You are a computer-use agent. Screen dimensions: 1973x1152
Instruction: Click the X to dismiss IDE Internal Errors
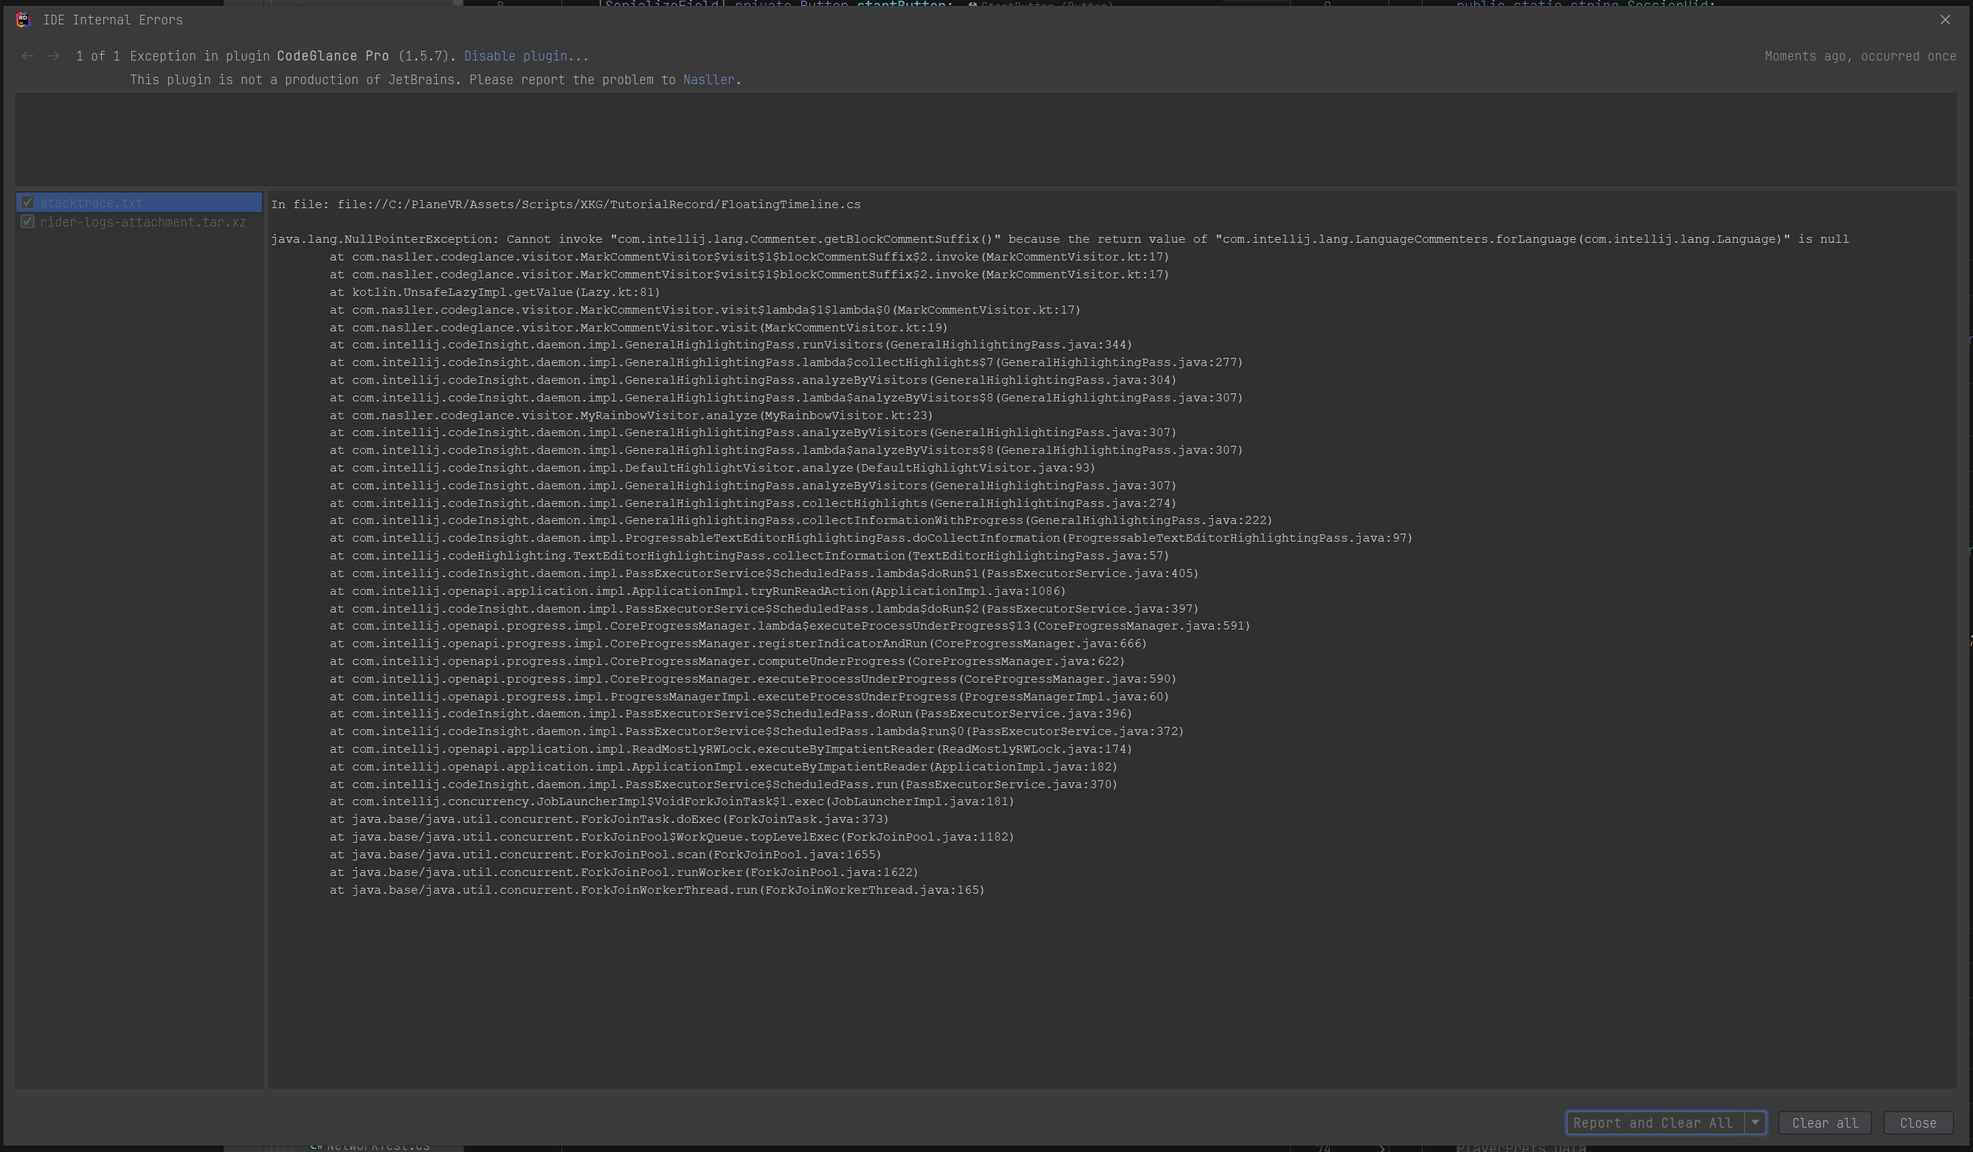pyautogui.click(x=1946, y=20)
